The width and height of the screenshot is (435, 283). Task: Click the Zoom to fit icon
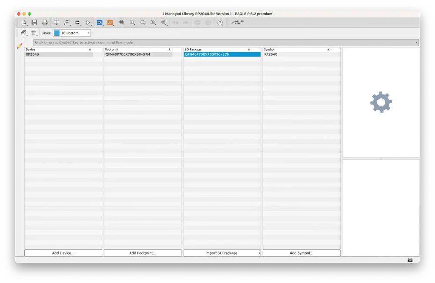click(x=122, y=23)
